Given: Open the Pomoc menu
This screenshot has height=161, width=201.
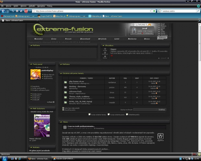Looking at the screenshot, I should 50,6.
